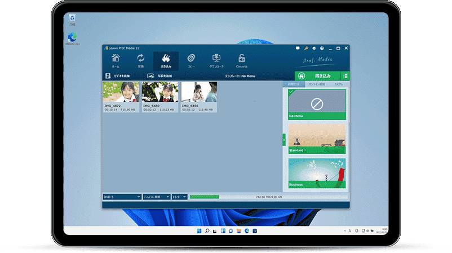Click the key registration icon

pyautogui.click(x=305, y=48)
